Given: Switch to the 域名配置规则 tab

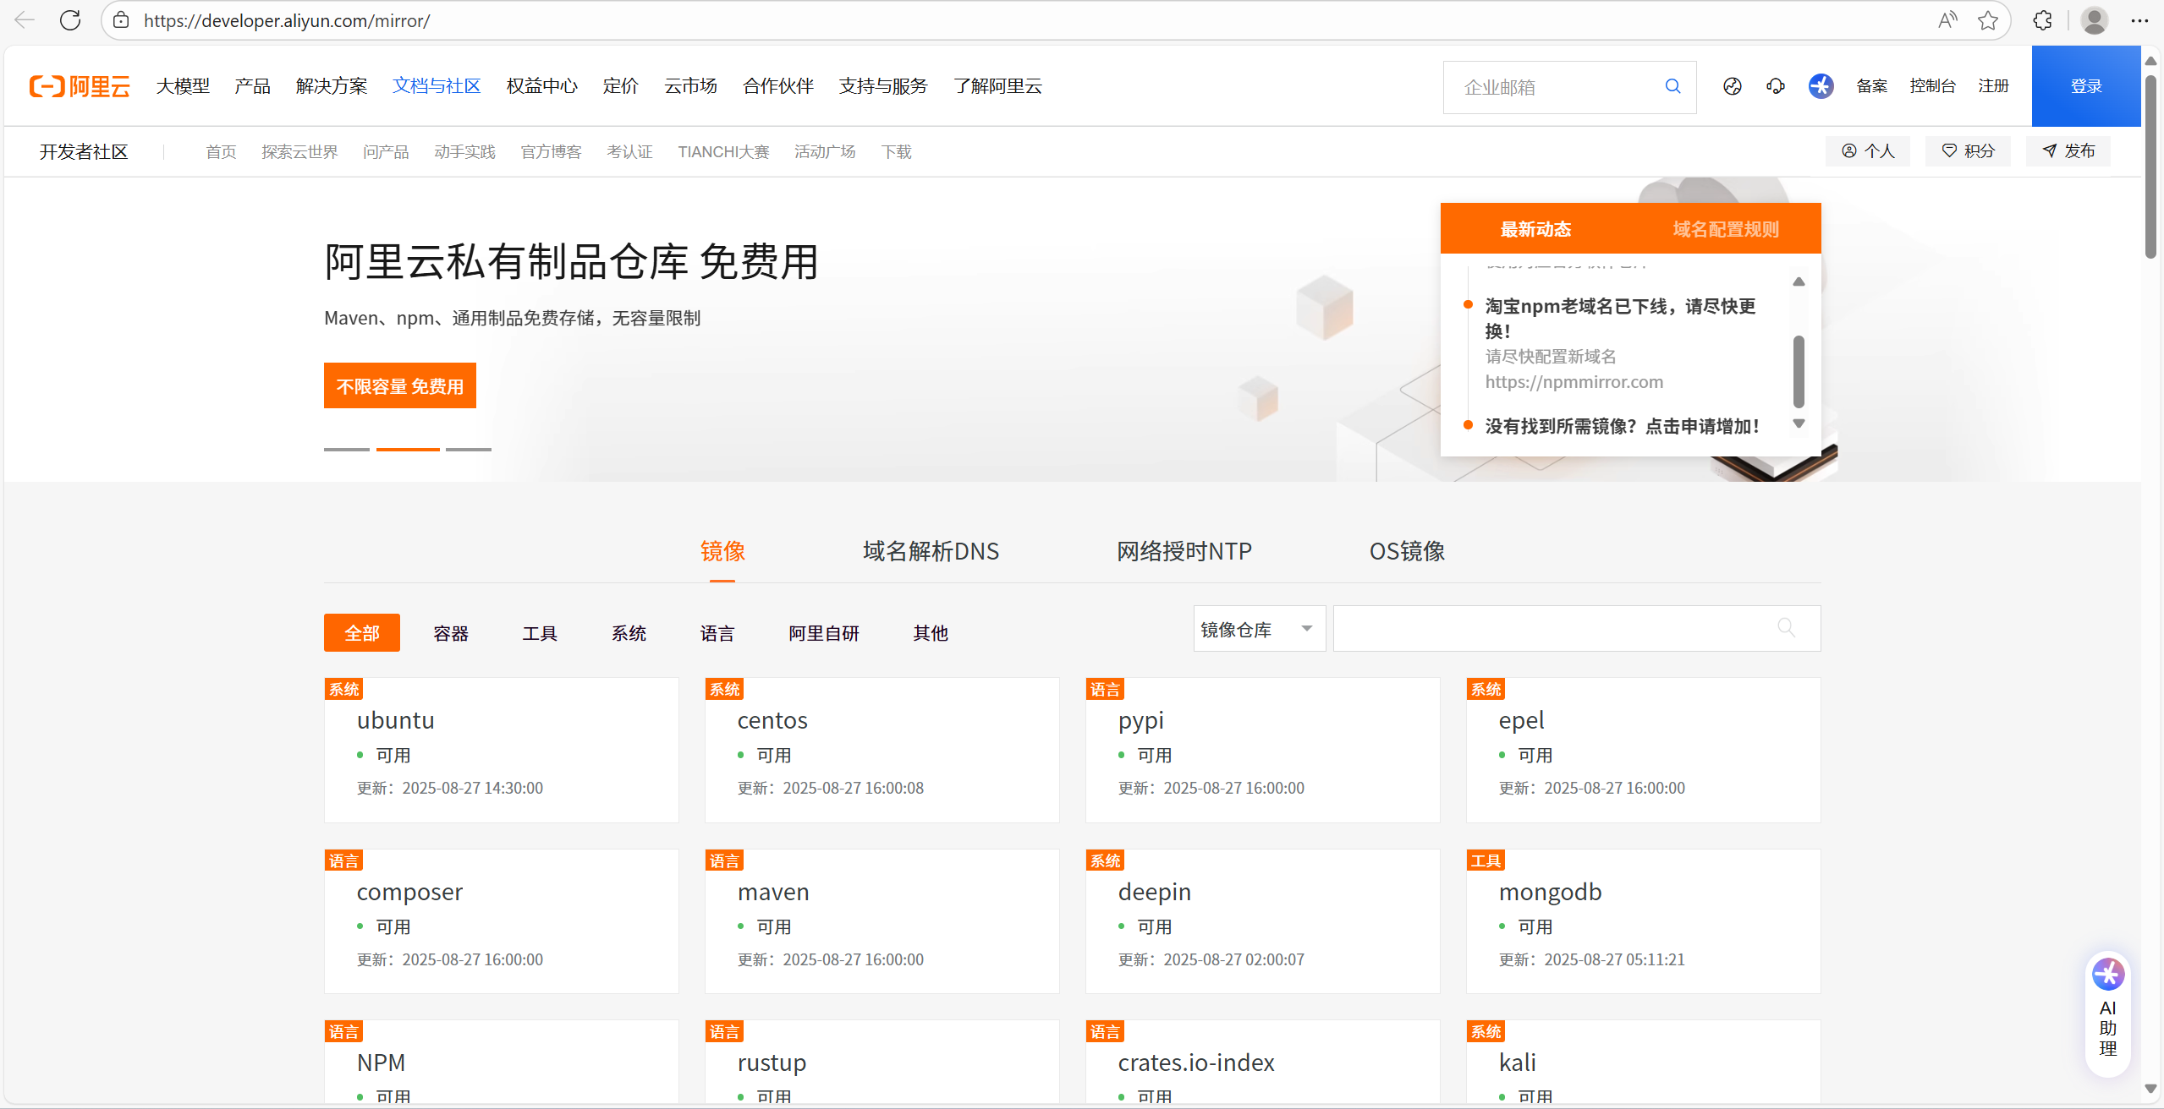Looking at the screenshot, I should [1725, 229].
